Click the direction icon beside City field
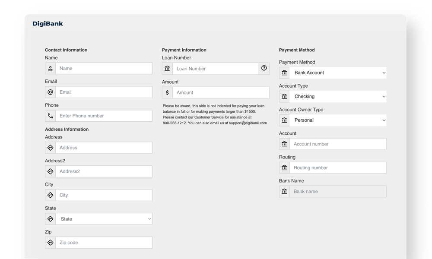 51,195
